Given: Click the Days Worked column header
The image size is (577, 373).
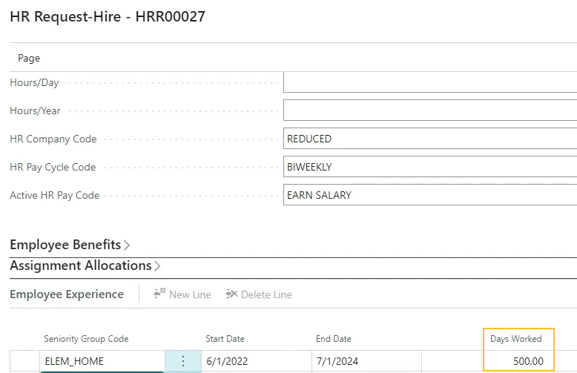Looking at the screenshot, I should tap(516, 339).
